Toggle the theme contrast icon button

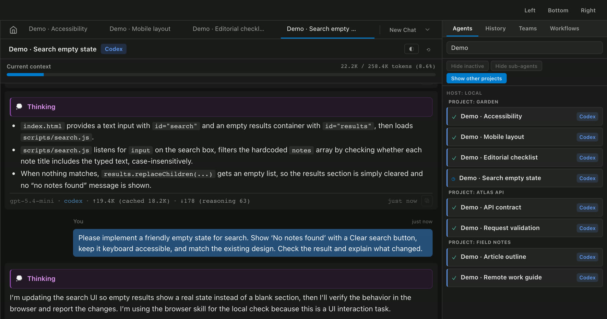tap(411, 49)
